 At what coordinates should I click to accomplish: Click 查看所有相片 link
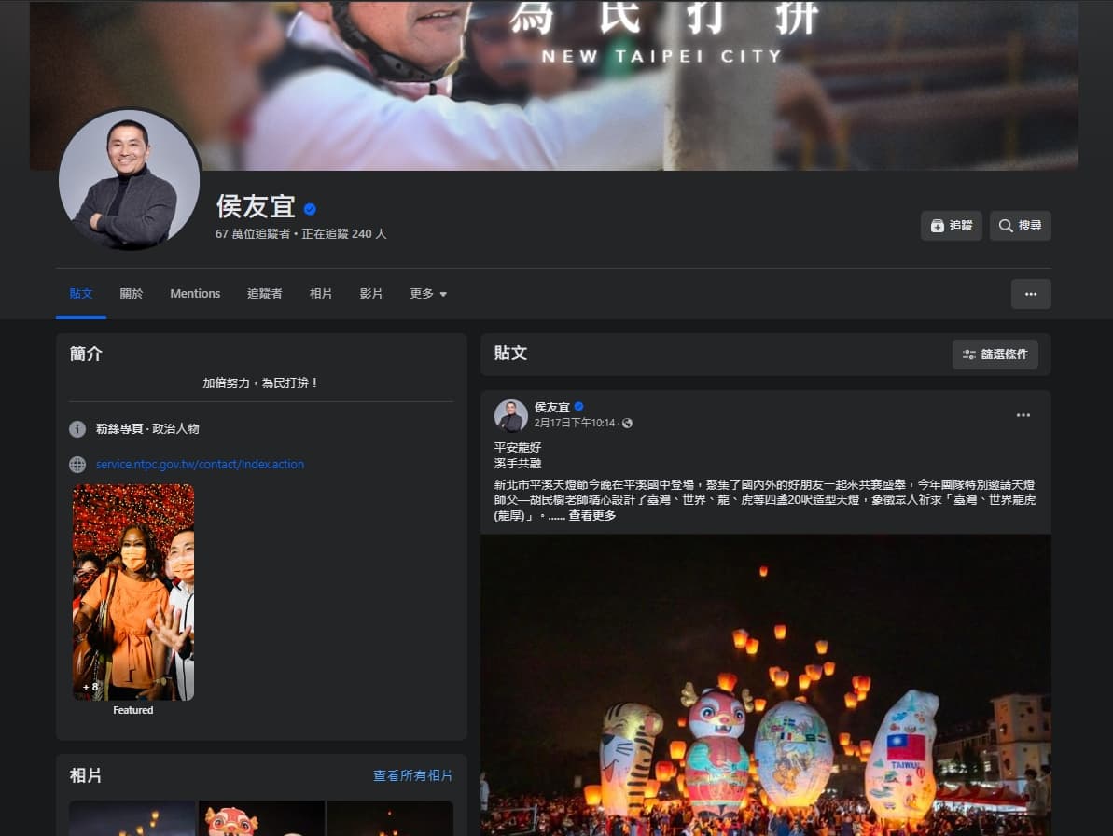(x=413, y=775)
